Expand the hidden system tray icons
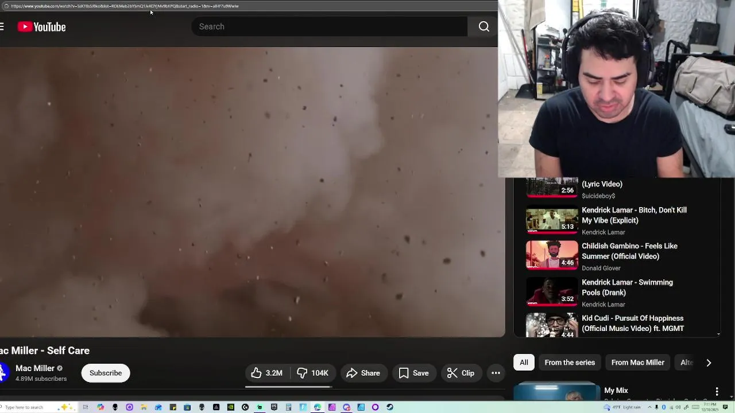The width and height of the screenshot is (735, 413). point(649,407)
